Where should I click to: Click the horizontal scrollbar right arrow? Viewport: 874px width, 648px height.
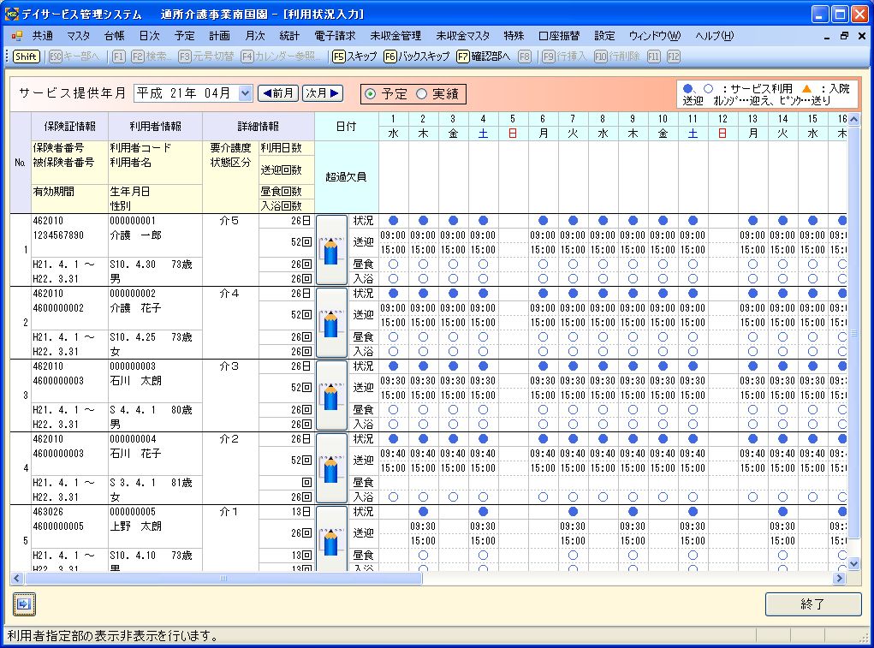point(839,579)
